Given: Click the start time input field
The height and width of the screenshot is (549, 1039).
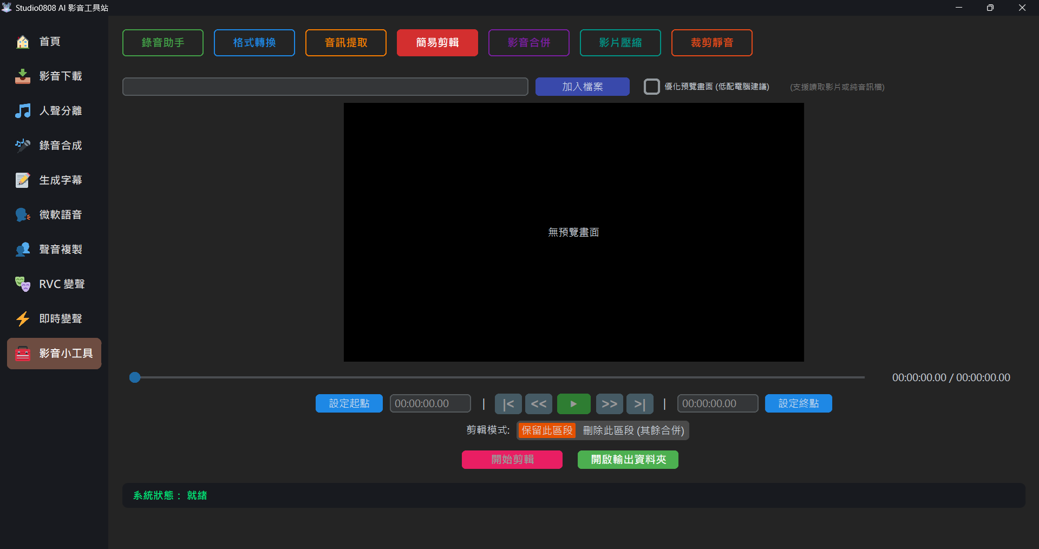Looking at the screenshot, I should point(430,403).
